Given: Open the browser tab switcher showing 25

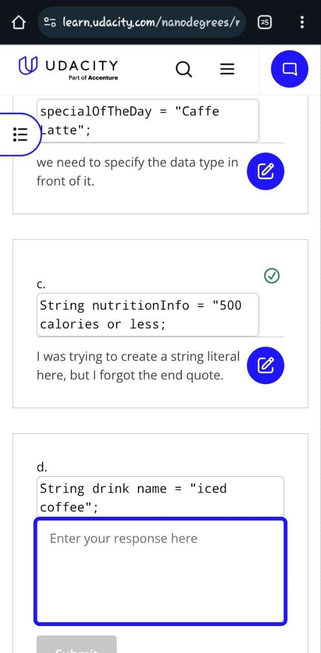Looking at the screenshot, I should tap(265, 22).
